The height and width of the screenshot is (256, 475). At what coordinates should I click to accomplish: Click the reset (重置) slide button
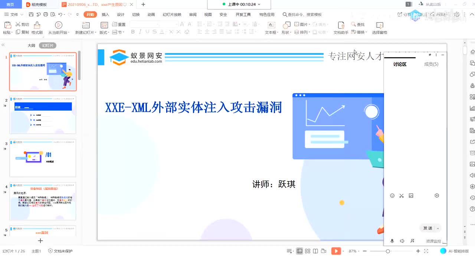coord(119,24)
